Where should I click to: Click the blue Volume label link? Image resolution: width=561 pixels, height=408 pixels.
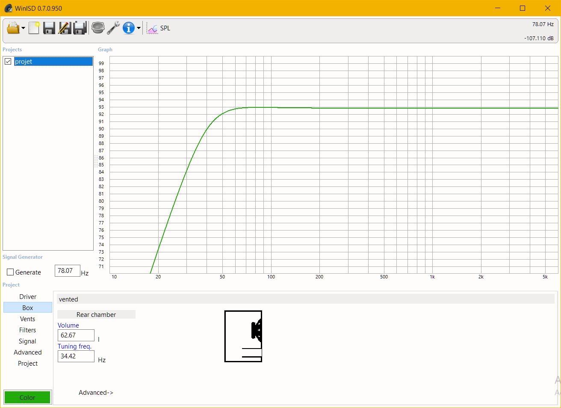click(68, 325)
